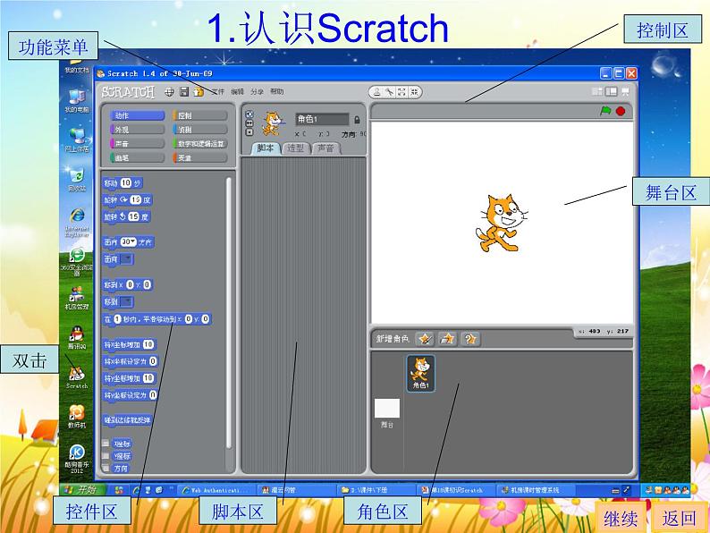Screen dimensions: 710x533
Task: Open the 编辑 menu
Action: click(237, 91)
